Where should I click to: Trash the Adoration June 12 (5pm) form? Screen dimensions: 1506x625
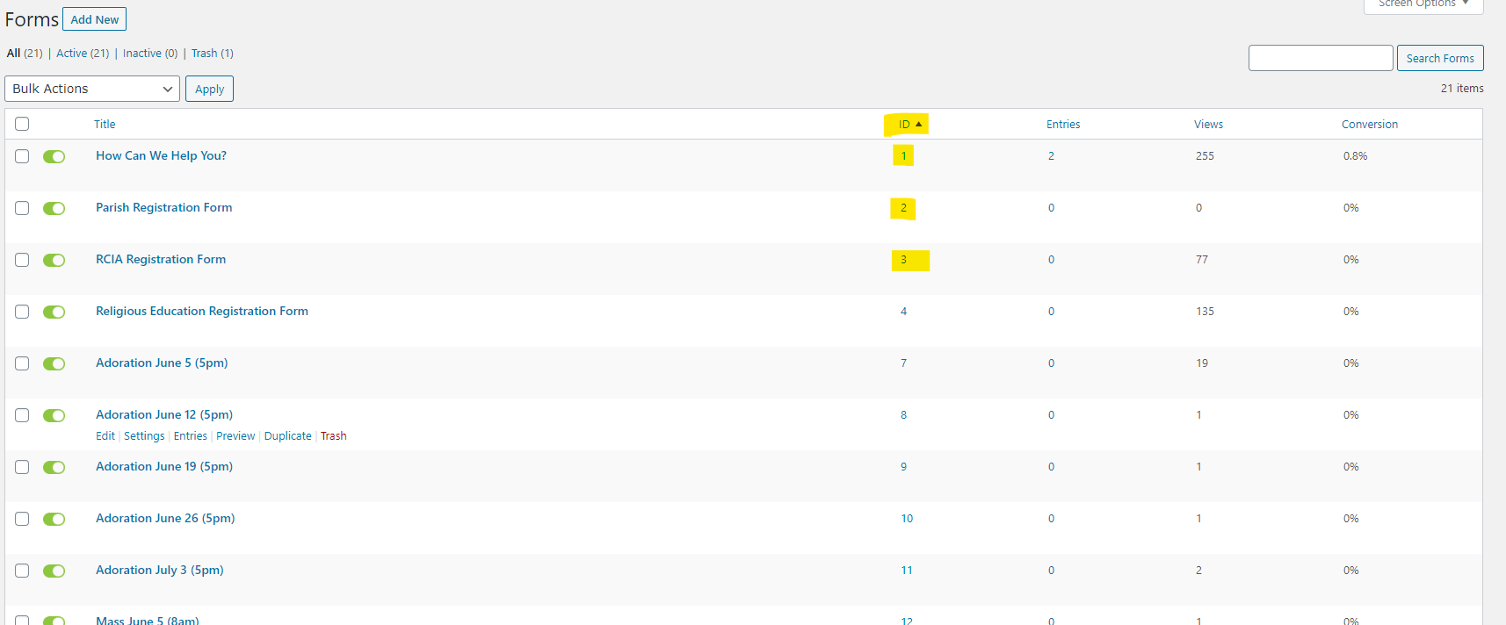pyautogui.click(x=333, y=436)
